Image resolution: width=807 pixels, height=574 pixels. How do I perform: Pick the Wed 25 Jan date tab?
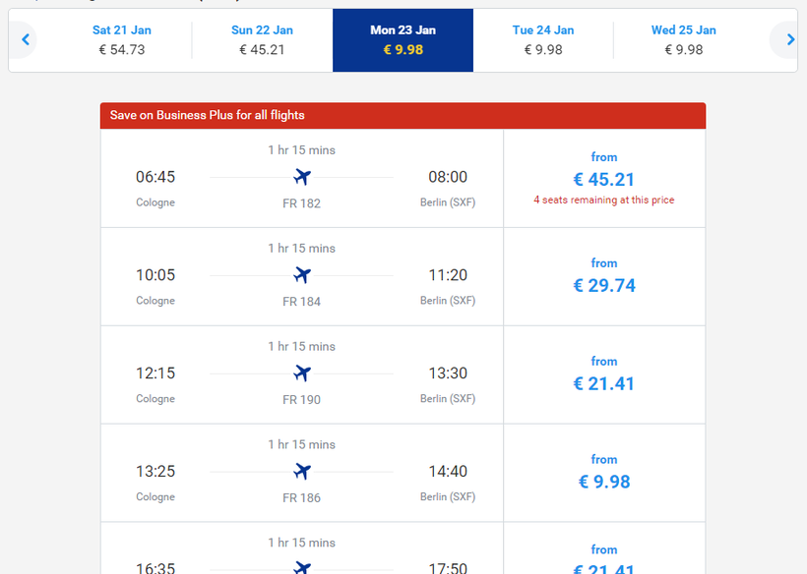[683, 40]
